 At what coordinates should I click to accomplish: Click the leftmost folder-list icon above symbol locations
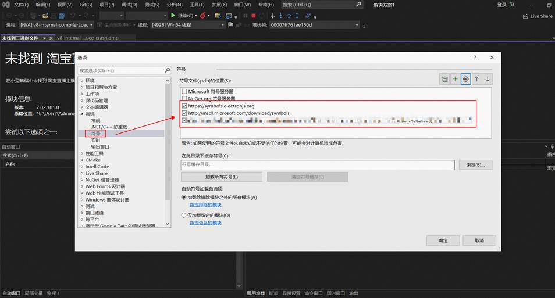(x=444, y=79)
